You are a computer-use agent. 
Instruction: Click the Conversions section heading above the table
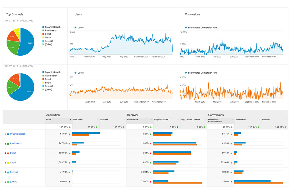point(216,115)
